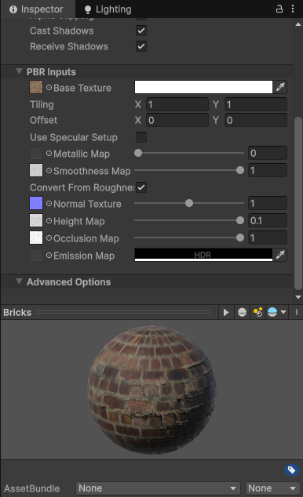Click the AssetBundle label

click(31, 488)
